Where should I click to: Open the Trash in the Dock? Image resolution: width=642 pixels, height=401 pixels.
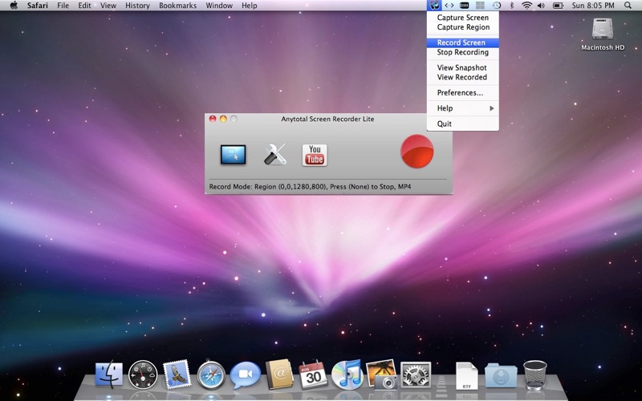click(534, 375)
